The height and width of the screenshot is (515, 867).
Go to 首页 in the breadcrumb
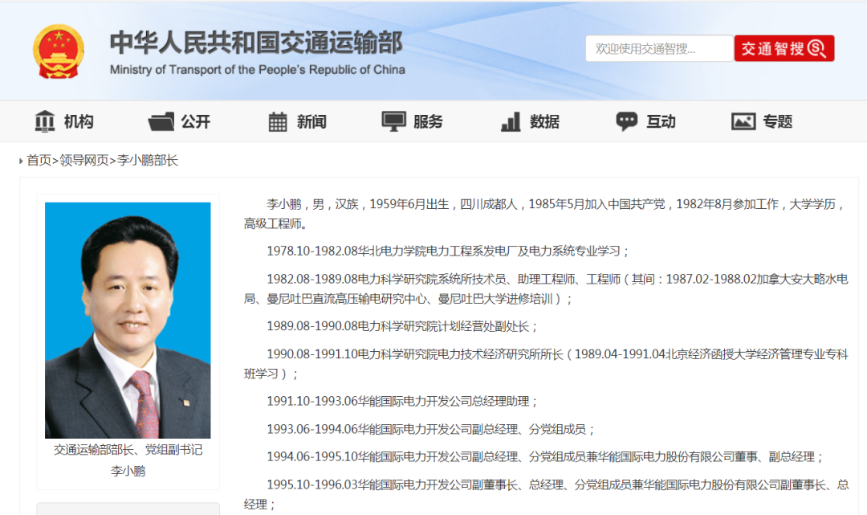click(x=39, y=161)
